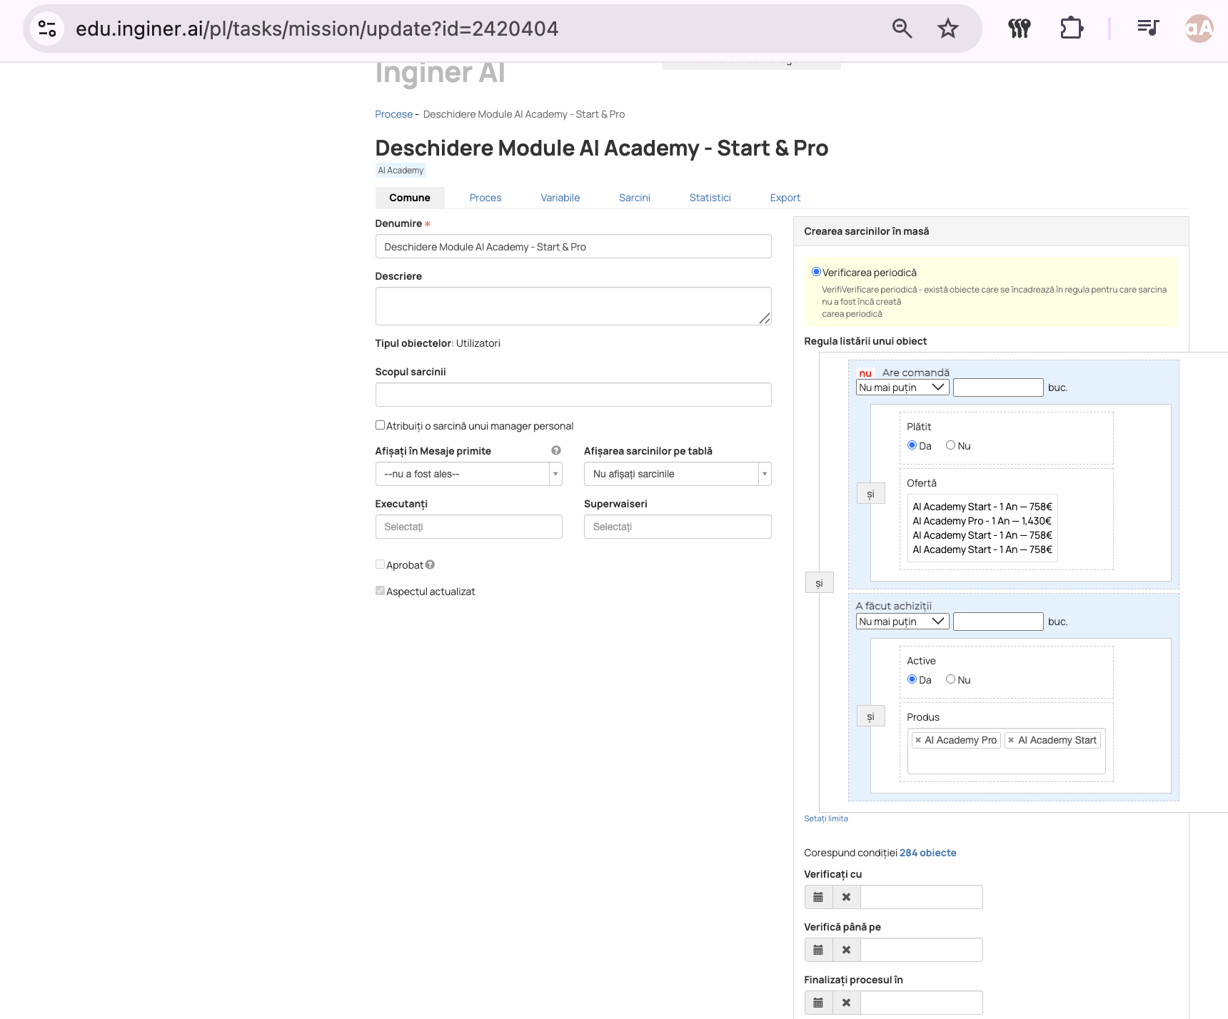Bookmark page with the star icon

[x=947, y=29]
